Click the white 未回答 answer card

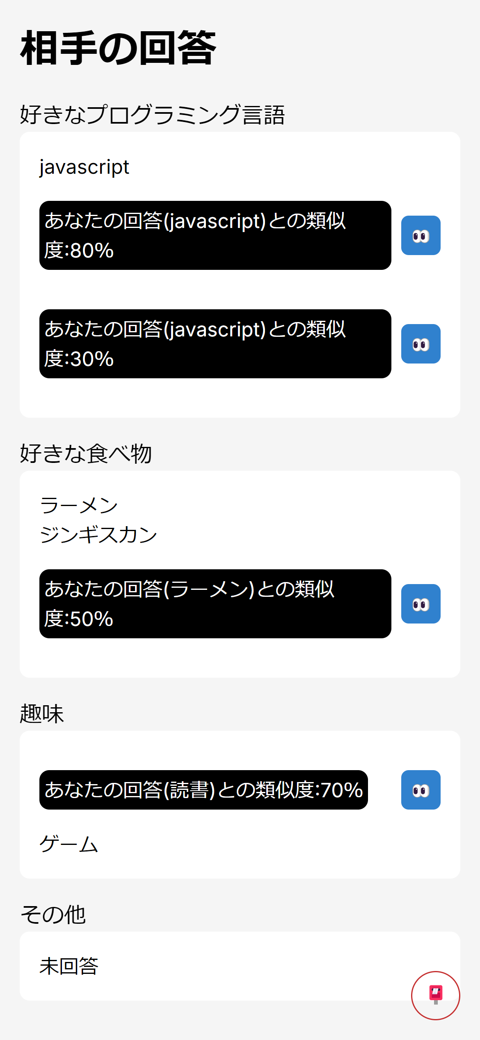pyautogui.click(x=240, y=966)
